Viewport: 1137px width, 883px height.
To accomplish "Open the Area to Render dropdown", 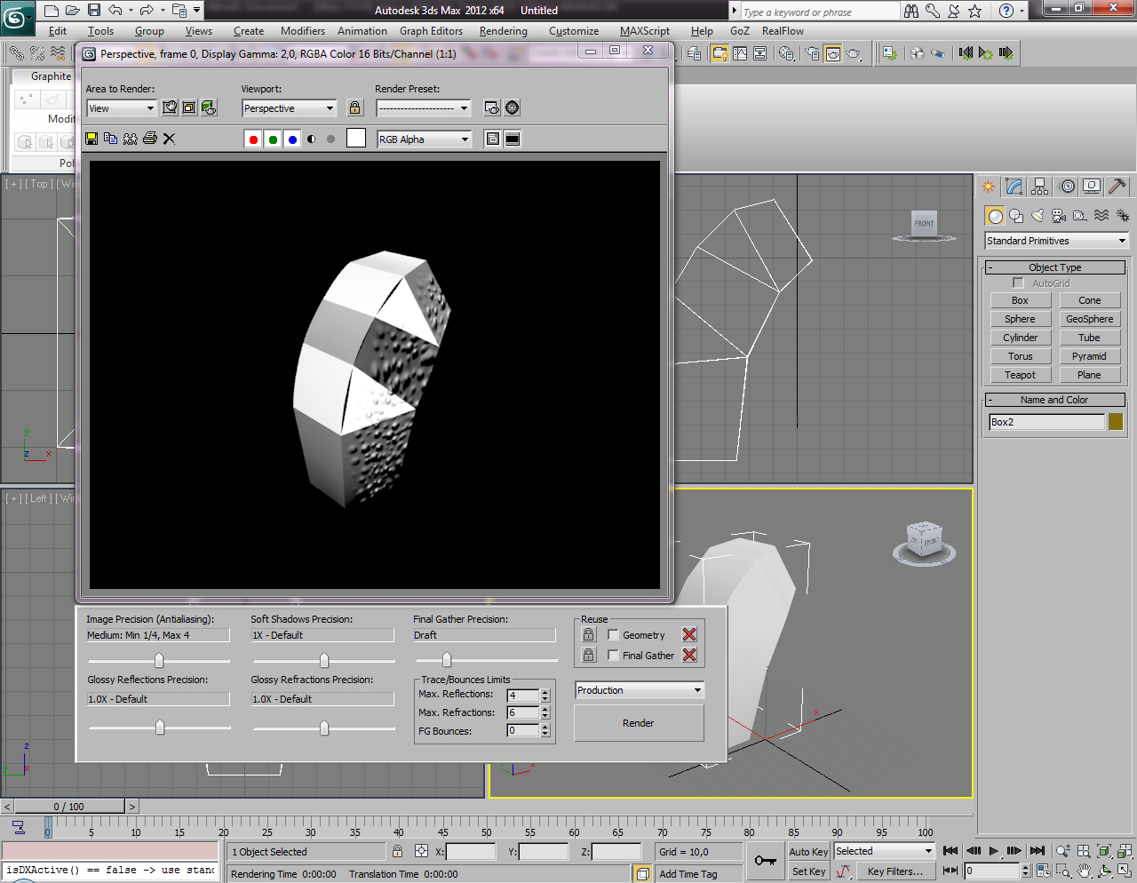I will tap(122, 108).
